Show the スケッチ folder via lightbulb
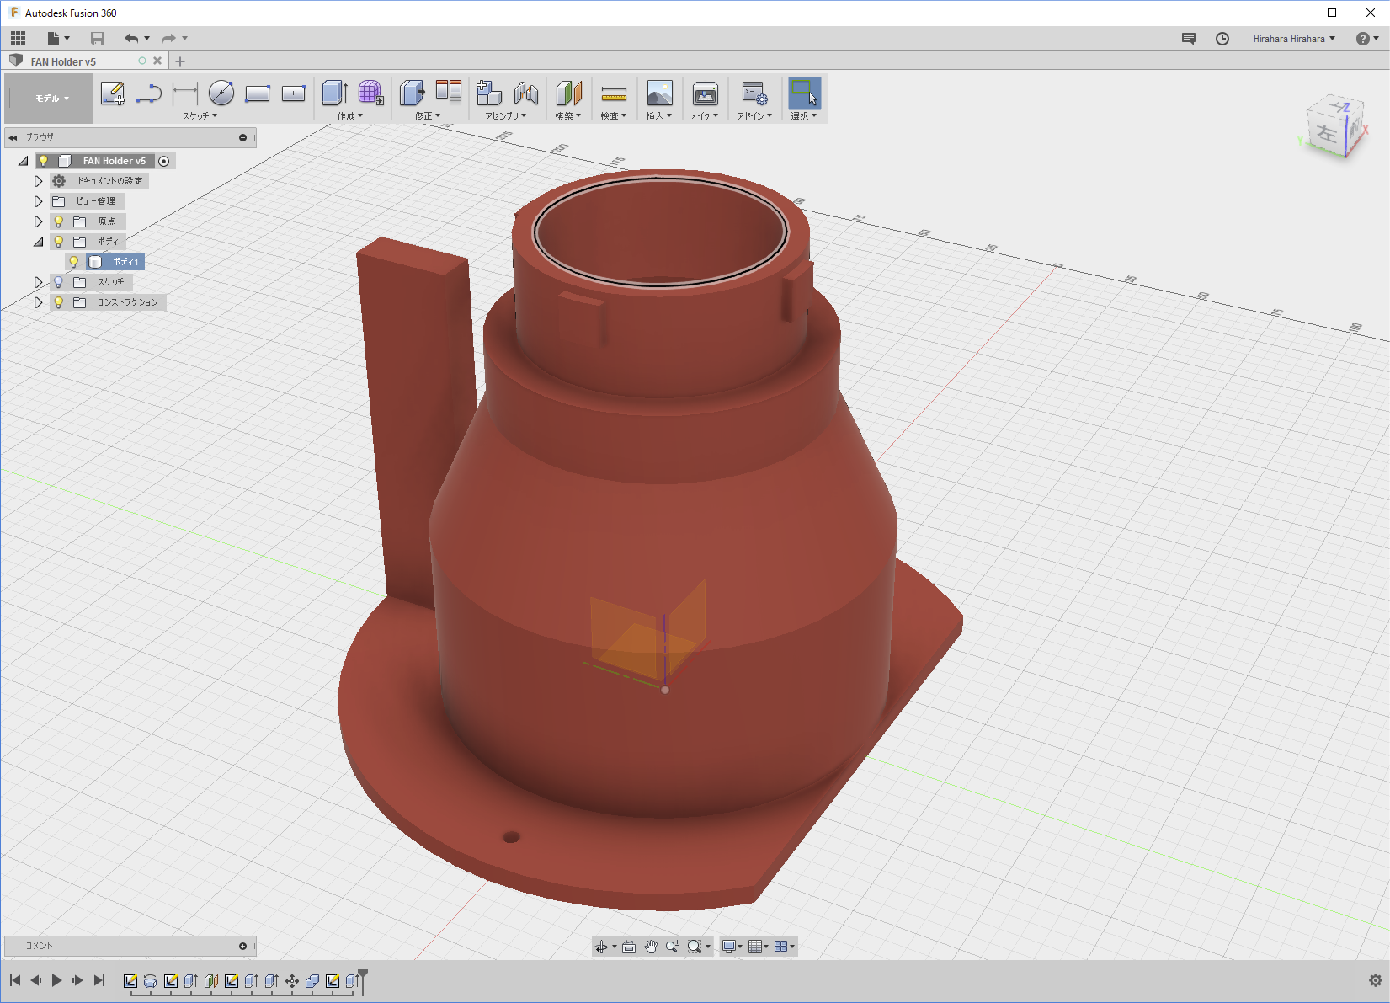This screenshot has height=1003, width=1390. click(x=59, y=282)
